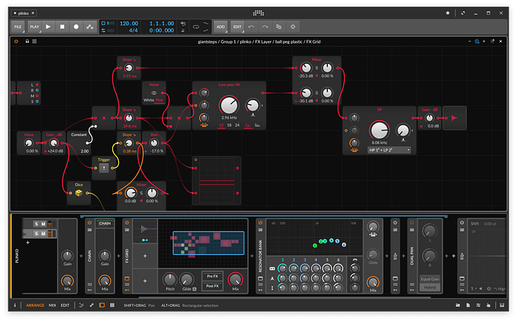Switch to the MIX view tab
Image resolution: width=517 pixels, height=321 pixels.
click(x=52, y=306)
